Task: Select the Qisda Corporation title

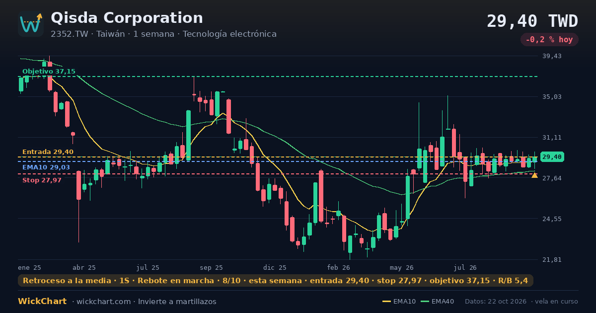Action: [127, 18]
